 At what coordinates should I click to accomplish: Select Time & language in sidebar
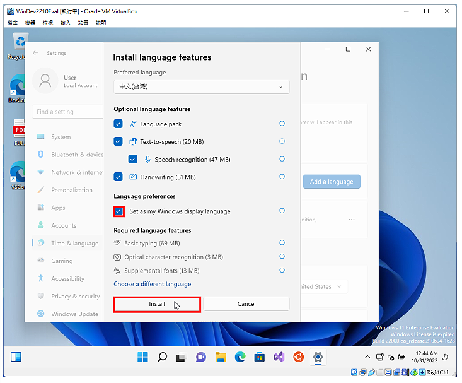67,243
